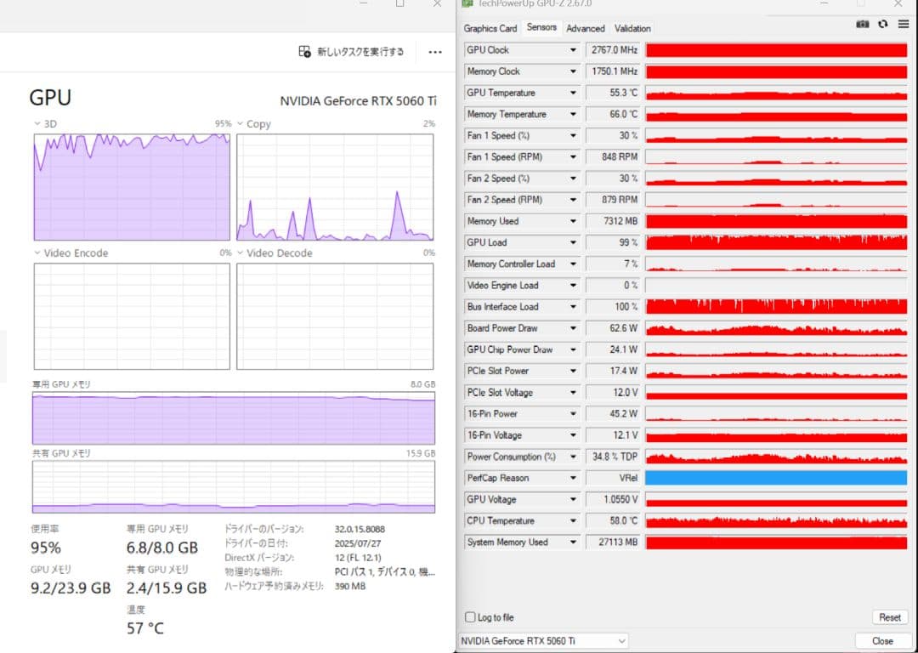Click the refresh sensors icon in GPU-Z
The image size is (918, 653).
pos(884,25)
